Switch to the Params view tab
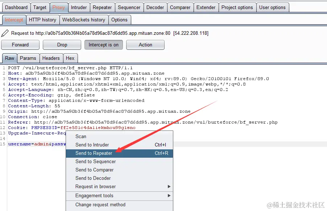The width and height of the screenshot is (327, 211). (28, 58)
